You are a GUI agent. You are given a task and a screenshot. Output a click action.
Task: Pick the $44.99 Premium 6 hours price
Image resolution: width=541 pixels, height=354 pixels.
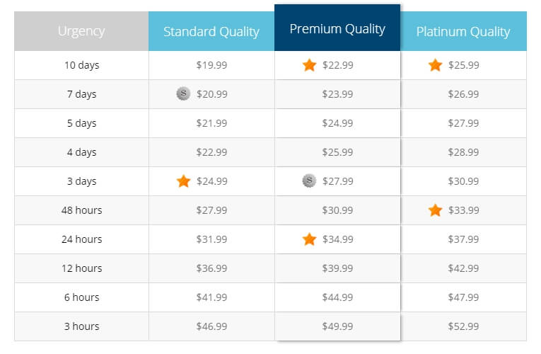(x=337, y=297)
